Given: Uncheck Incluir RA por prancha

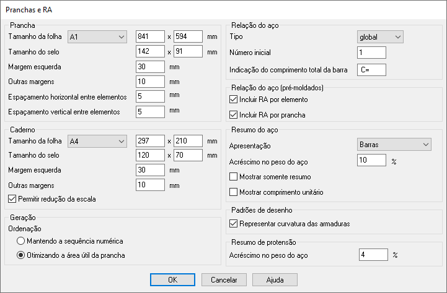Looking at the screenshot, I should (234, 114).
